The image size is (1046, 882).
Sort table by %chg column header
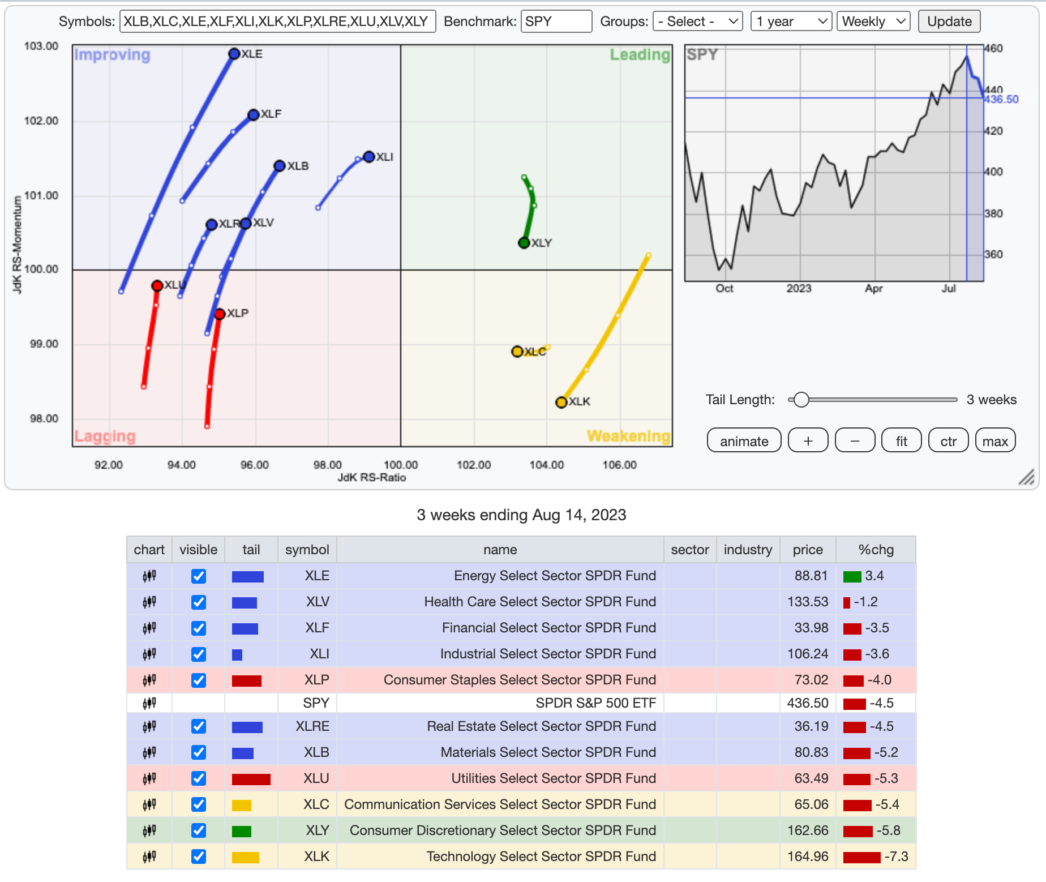876,550
